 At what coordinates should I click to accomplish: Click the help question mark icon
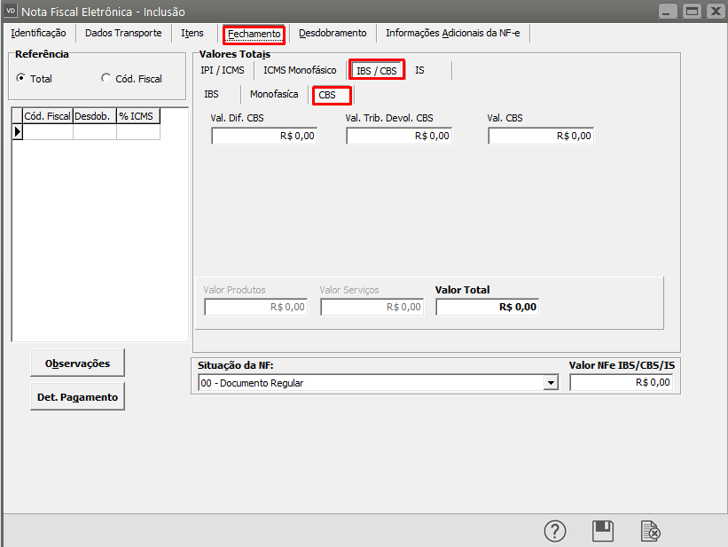point(555,530)
